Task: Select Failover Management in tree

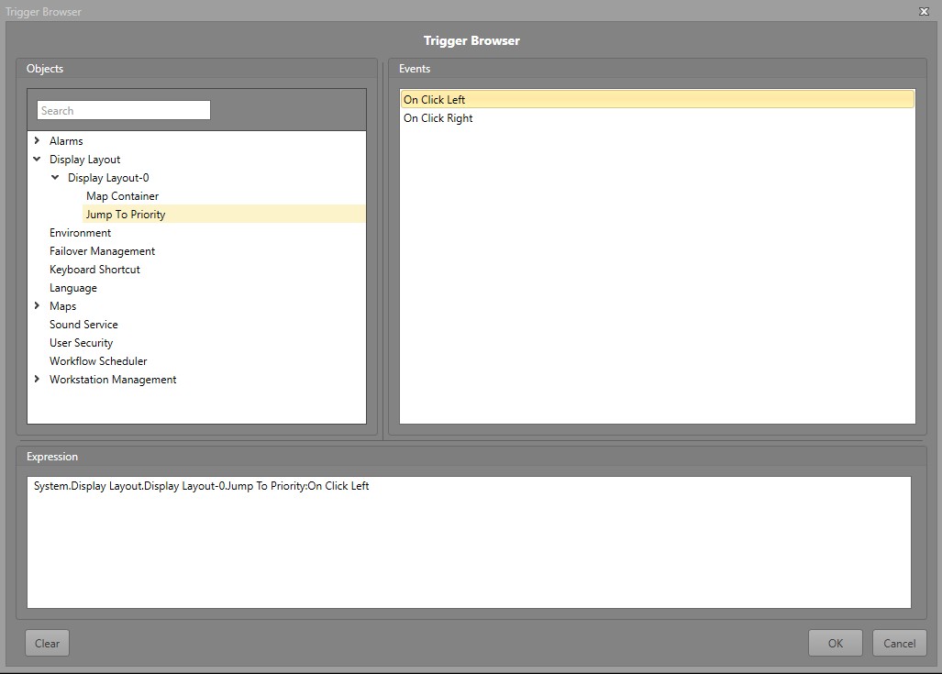Action: (x=102, y=251)
